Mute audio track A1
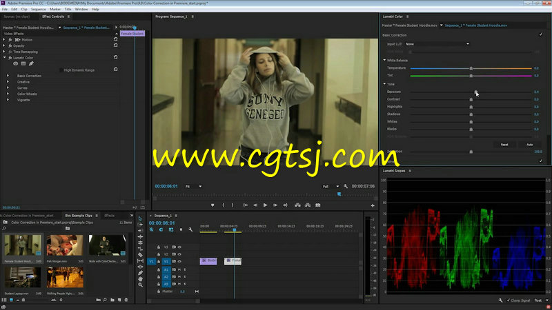The width and height of the screenshot is (552, 310). (179, 269)
